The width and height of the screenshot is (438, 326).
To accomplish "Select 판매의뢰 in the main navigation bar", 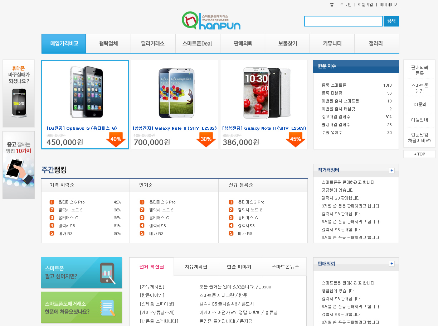I will (243, 43).
